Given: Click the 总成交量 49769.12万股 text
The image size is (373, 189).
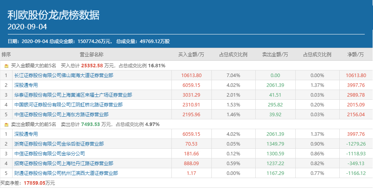Looking at the screenshot, I should click(143, 41).
